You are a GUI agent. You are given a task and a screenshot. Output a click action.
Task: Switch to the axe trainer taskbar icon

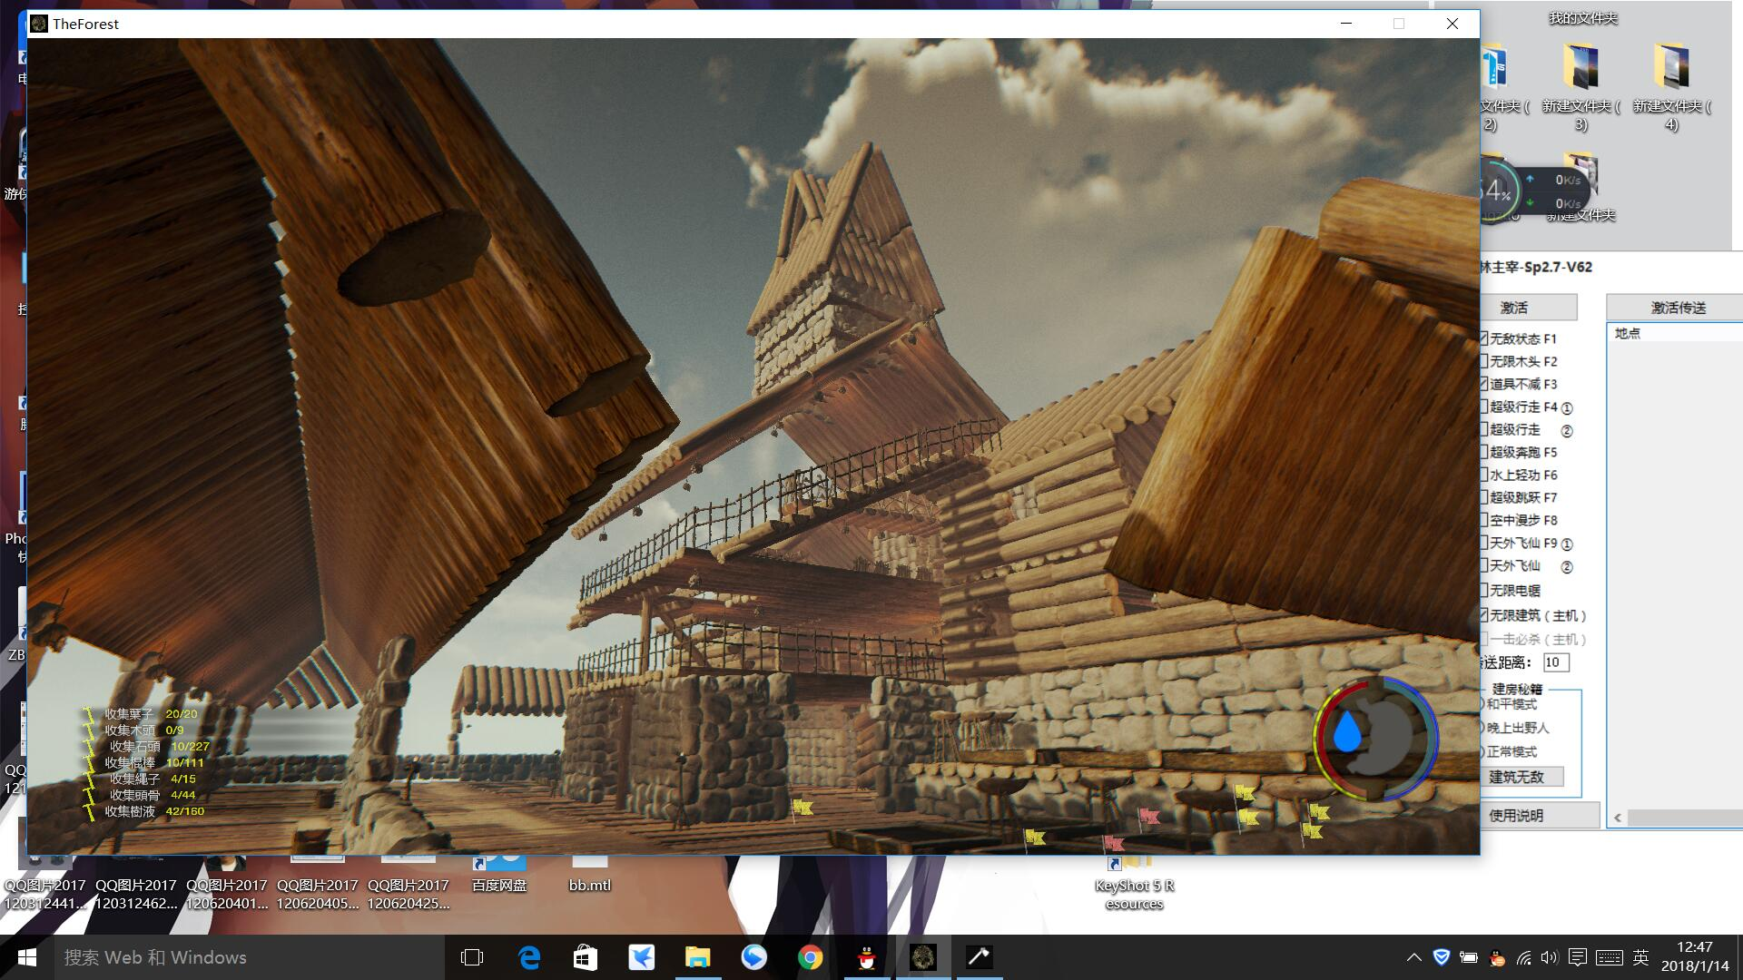point(979,957)
